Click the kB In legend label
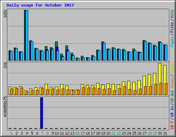This screenshot has height=137, width=176. [x=172, y=111]
